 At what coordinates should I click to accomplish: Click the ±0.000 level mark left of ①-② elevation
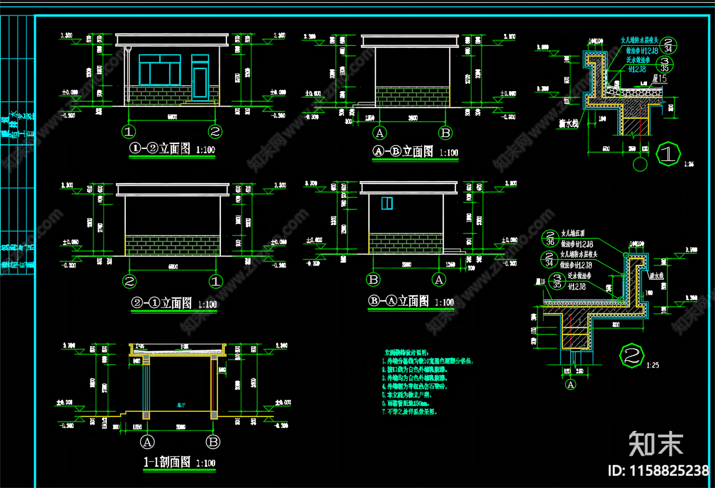click(70, 92)
